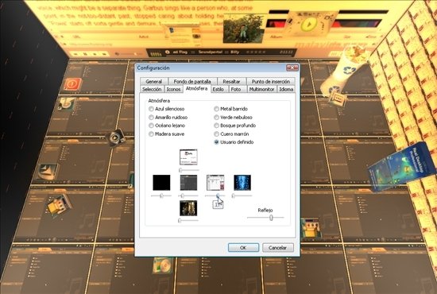Click the black wall texture thumbnail
This screenshot has width=437, height=294.
161,183
